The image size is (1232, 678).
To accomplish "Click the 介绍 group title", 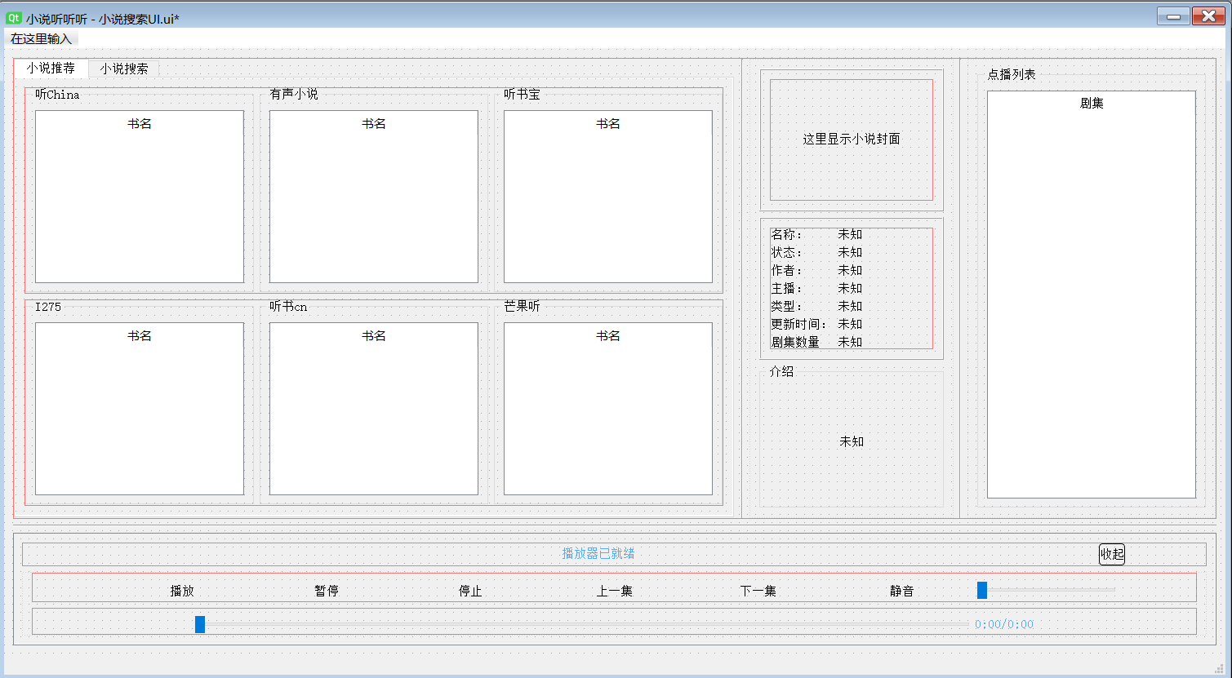I will pos(781,371).
